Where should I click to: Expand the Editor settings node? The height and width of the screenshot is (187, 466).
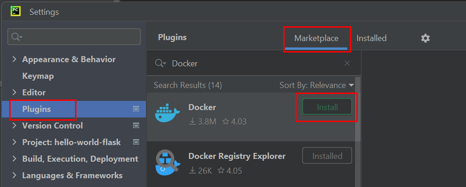pyautogui.click(x=14, y=92)
